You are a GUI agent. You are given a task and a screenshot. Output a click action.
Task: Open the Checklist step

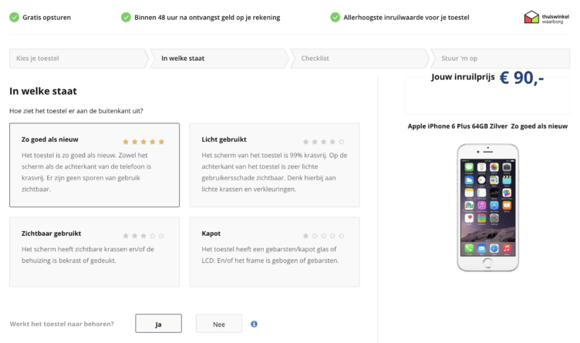coord(358,59)
